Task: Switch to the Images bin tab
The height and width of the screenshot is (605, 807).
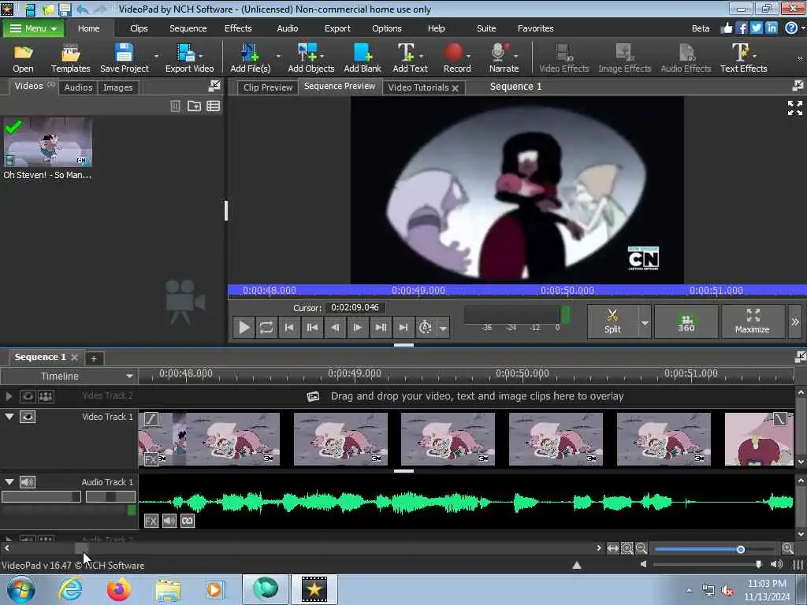Action: click(x=117, y=87)
